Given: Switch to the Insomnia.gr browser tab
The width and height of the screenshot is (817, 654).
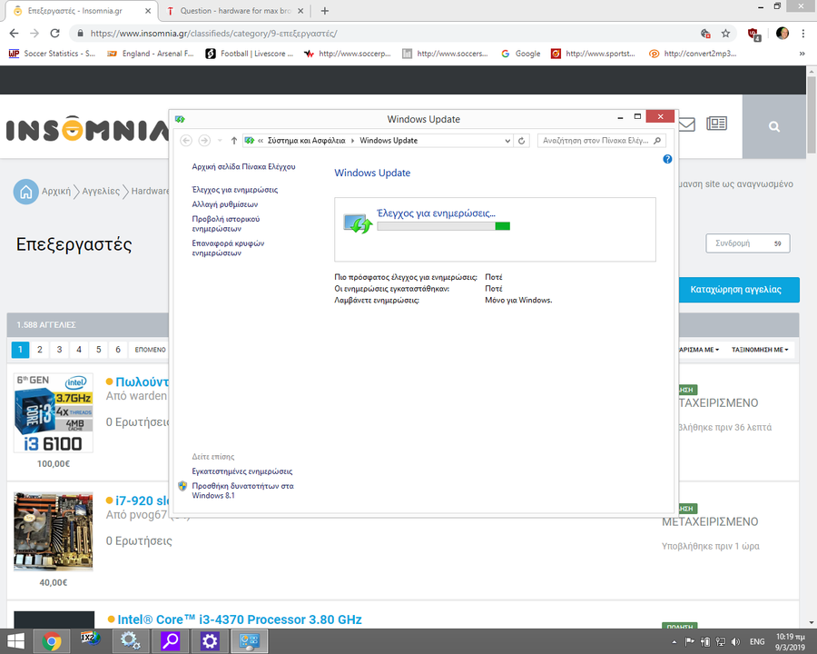Looking at the screenshot, I should pyautogui.click(x=81, y=10).
